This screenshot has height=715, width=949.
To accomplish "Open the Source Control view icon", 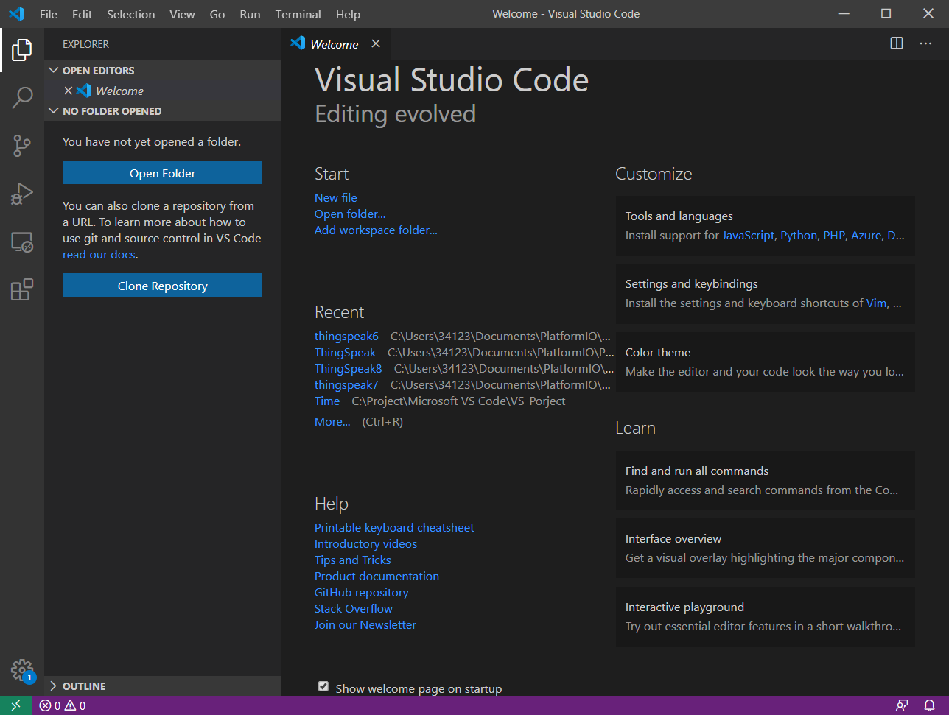I will 22,146.
